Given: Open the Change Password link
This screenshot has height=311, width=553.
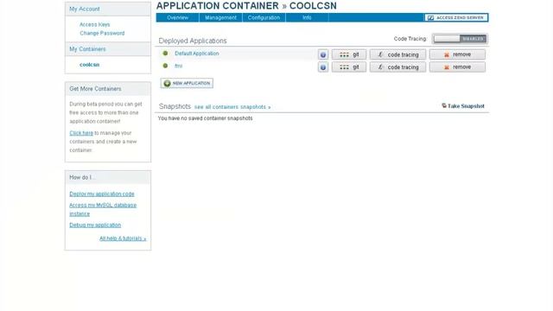Looking at the screenshot, I should (x=102, y=33).
